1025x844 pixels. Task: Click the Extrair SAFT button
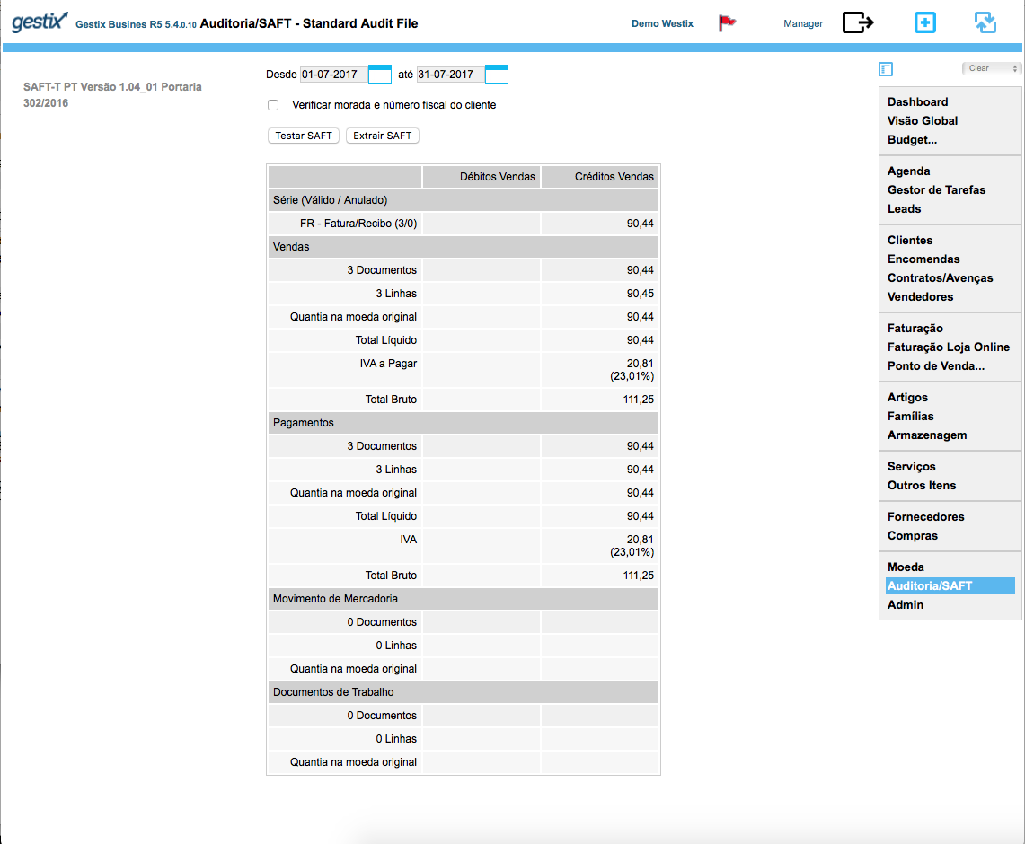point(382,136)
